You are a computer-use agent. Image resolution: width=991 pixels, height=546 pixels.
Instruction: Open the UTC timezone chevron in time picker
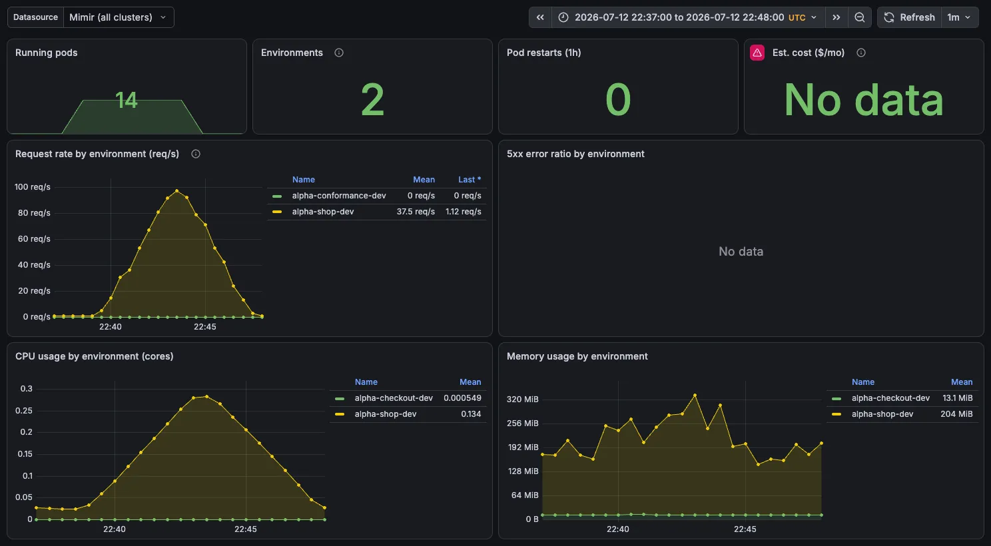814,17
